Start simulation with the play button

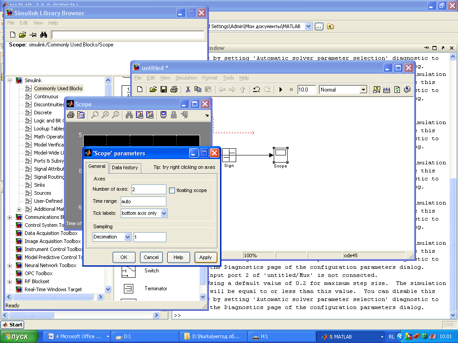coord(281,89)
